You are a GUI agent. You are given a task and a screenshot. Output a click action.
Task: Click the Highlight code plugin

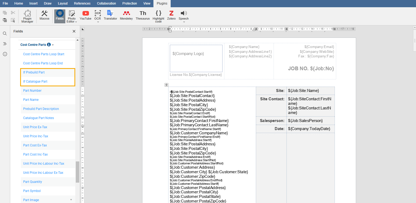pyautogui.click(x=158, y=16)
